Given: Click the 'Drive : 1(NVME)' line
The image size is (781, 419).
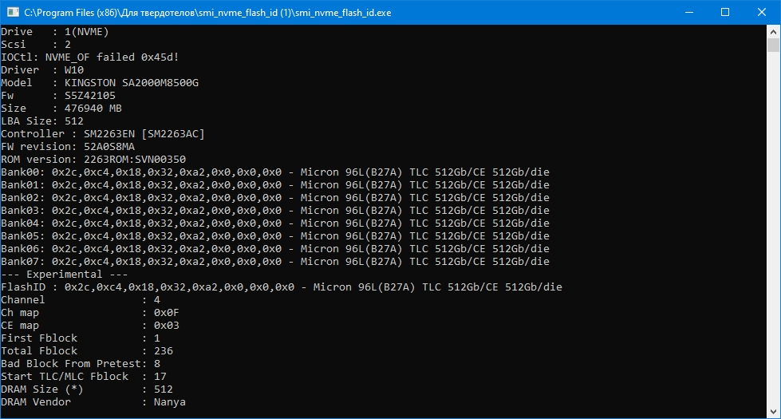Looking at the screenshot, I should click(x=55, y=32).
